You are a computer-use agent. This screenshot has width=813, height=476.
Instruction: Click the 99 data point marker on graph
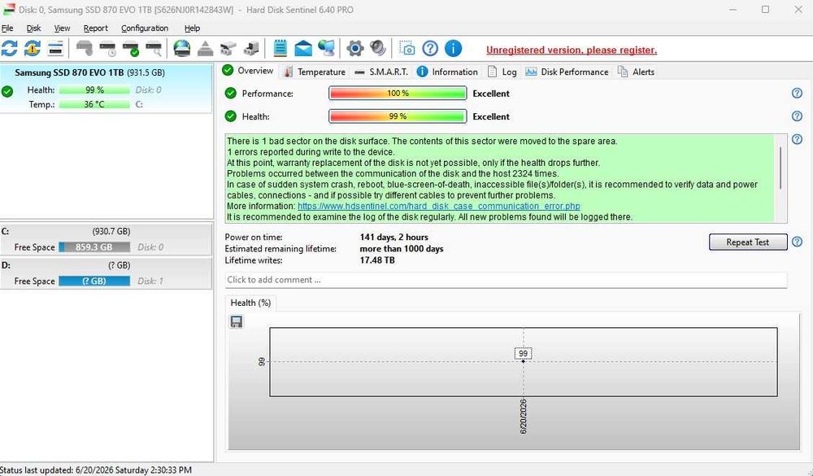point(523,360)
